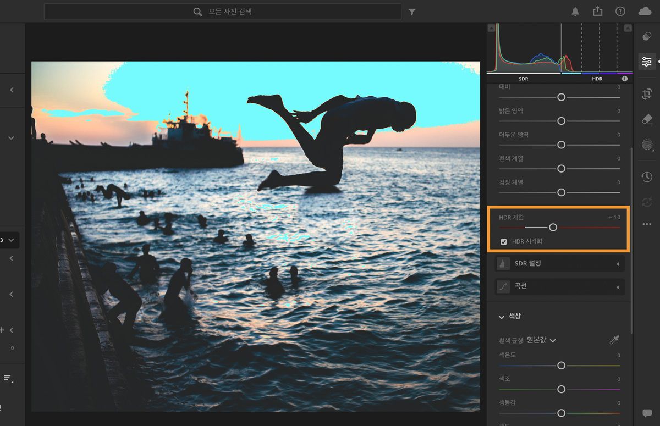Open the Crop and Rotate tool

coord(647,94)
